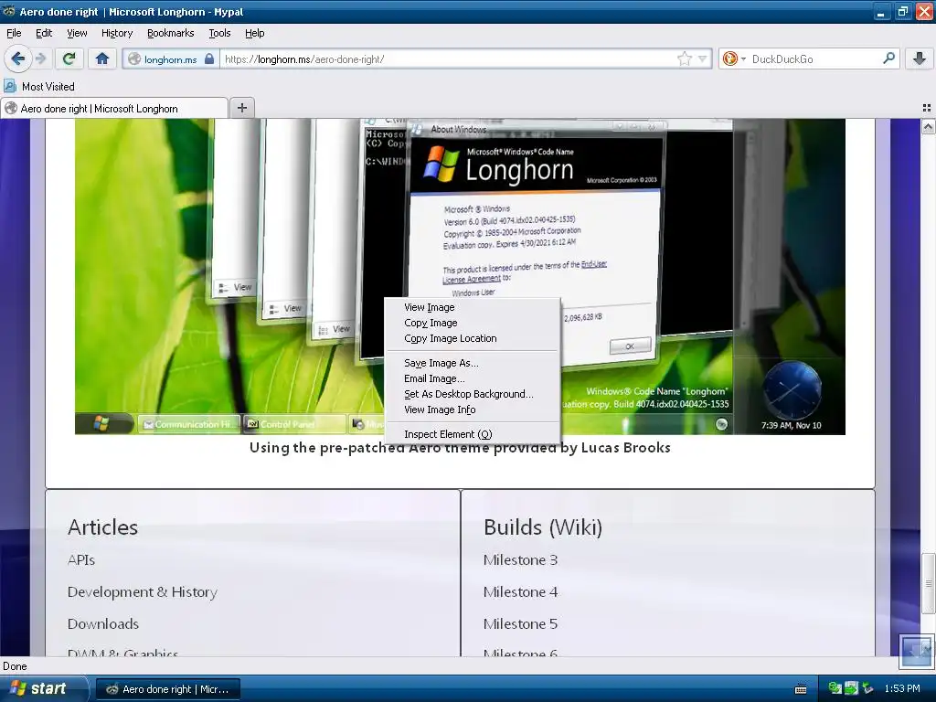Viewport: 936px width, 702px height.
Task: Click the DuckDuckGo search field
Action: click(814, 59)
